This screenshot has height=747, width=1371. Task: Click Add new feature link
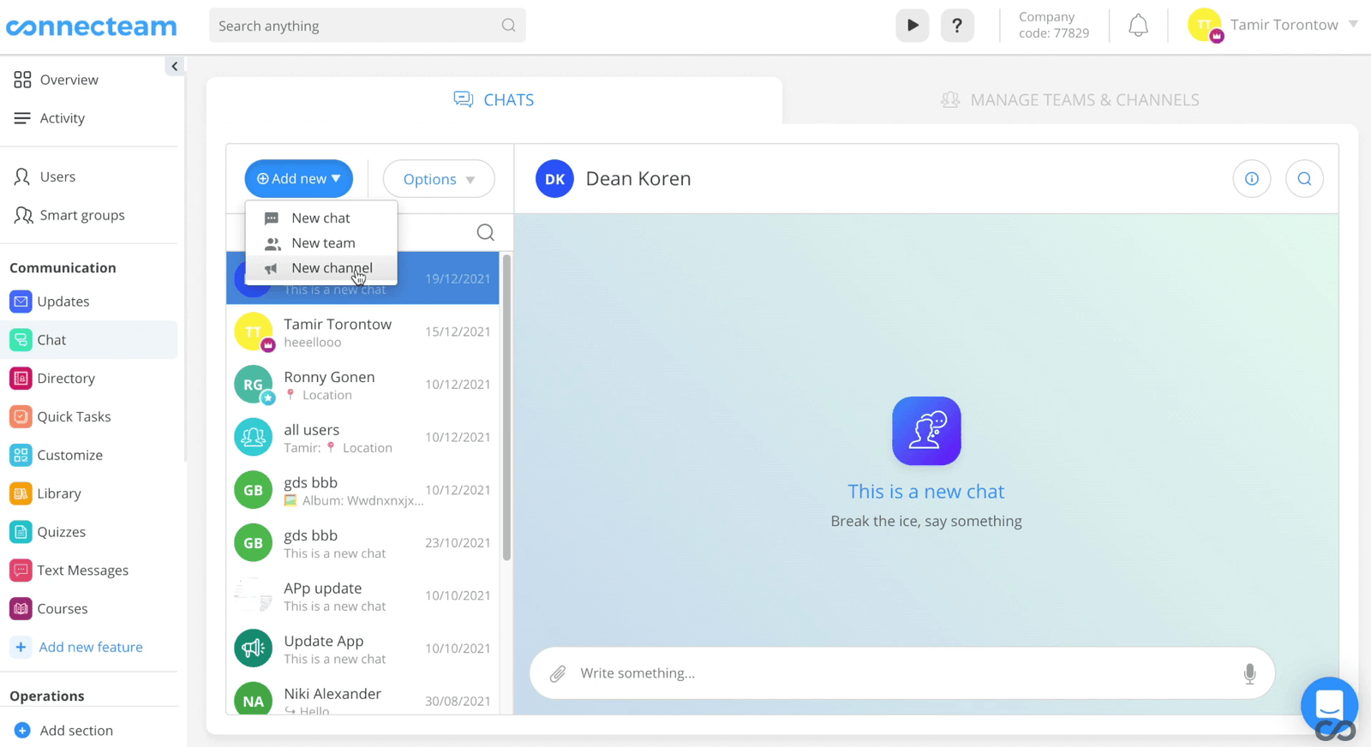tap(90, 648)
